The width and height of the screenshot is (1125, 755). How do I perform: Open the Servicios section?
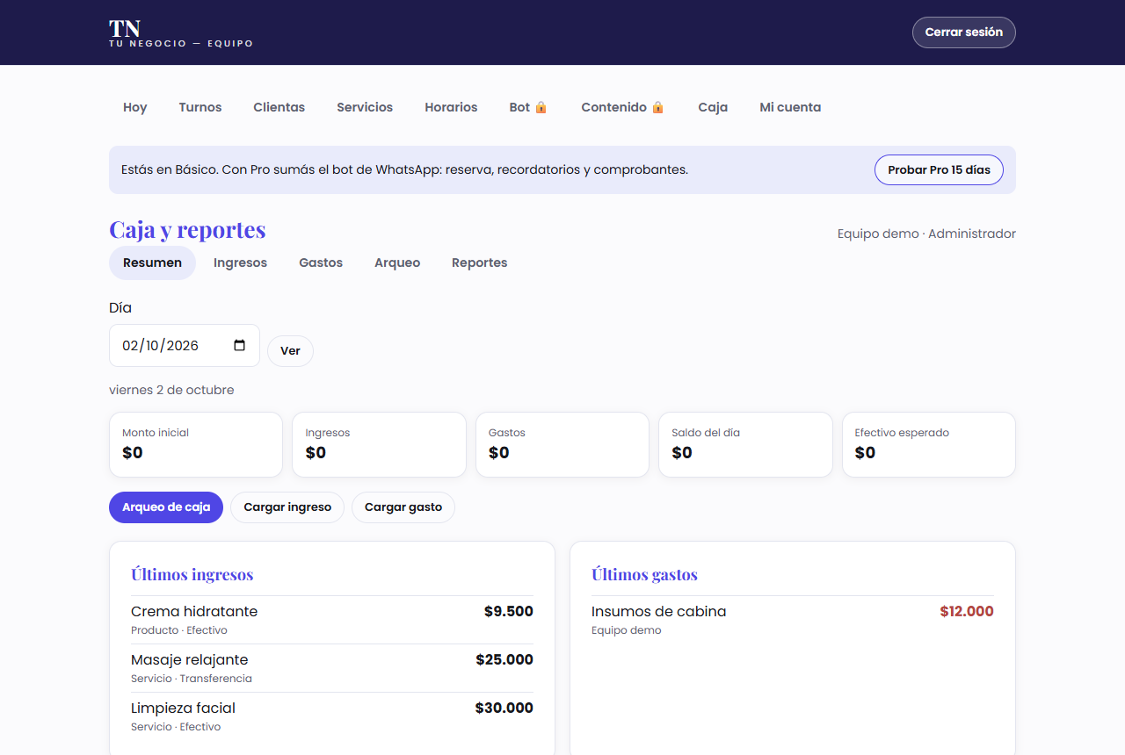[x=365, y=107]
